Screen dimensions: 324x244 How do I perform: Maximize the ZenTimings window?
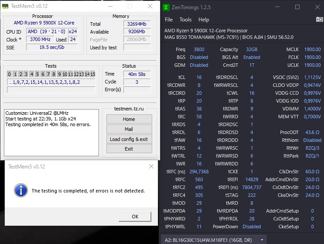click(x=297, y=7)
